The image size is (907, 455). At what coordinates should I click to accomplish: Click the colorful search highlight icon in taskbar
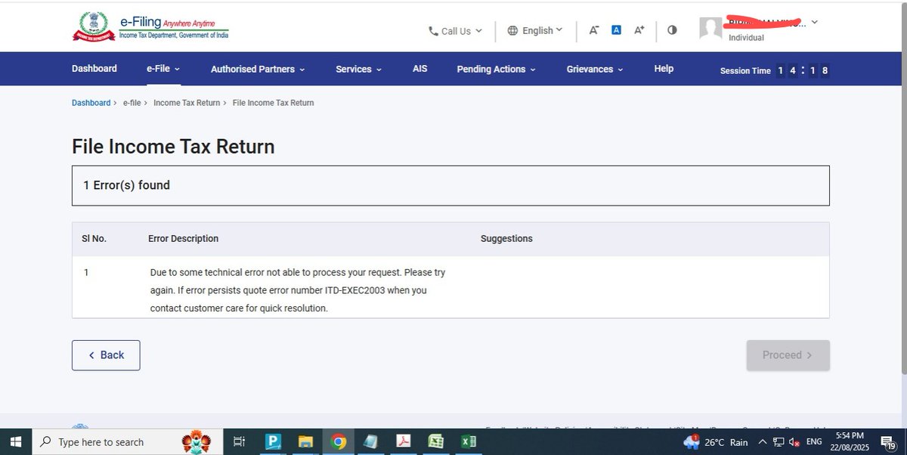coord(196,441)
